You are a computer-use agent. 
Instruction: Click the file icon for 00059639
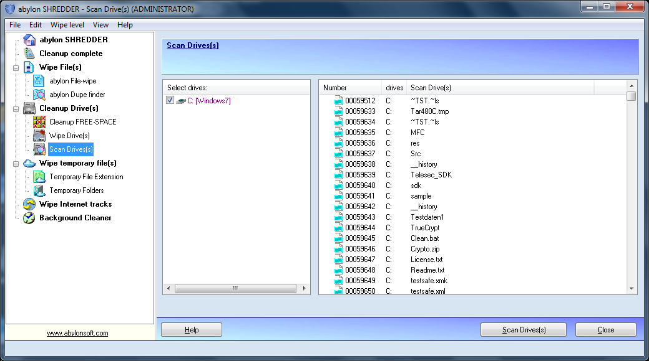339,175
